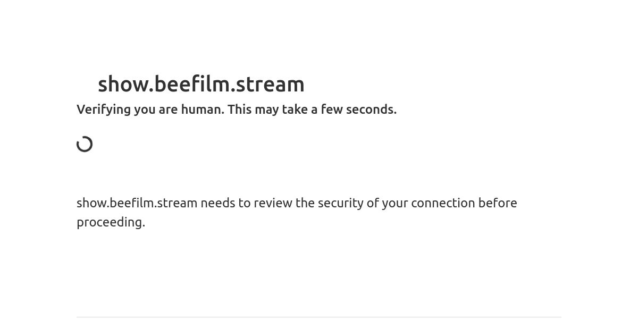Click the word "needs" in the paragraph
Image resolution: width=638 pixels, height=319 pixels.
pos(217,203)
